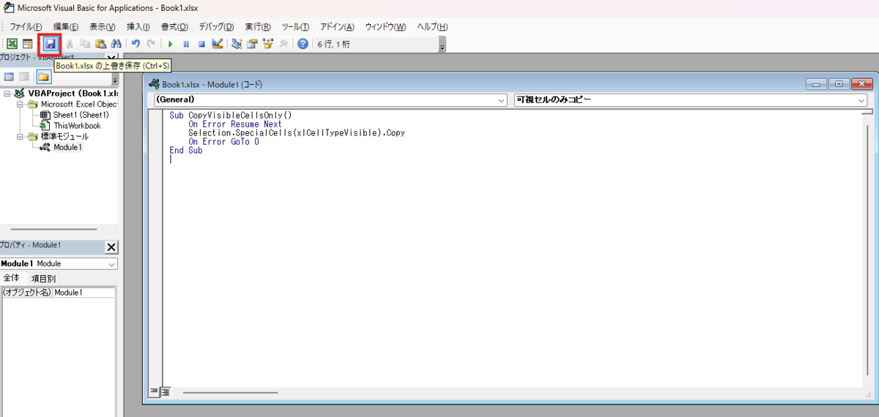The image size is (879, 417).
Task: Click the Paste clipboard toolbar icon
Action: 101,44
